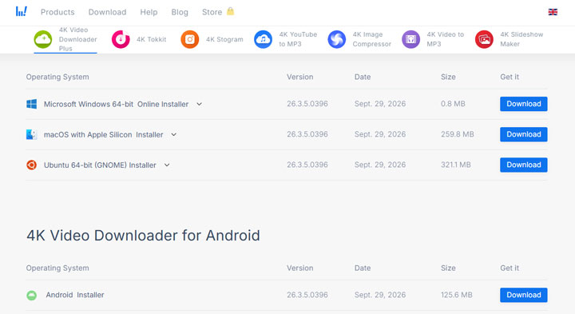Click the blue 4K YouTube to MP3 icon
This screenshot has height=314, width=575.
[263, 39]
